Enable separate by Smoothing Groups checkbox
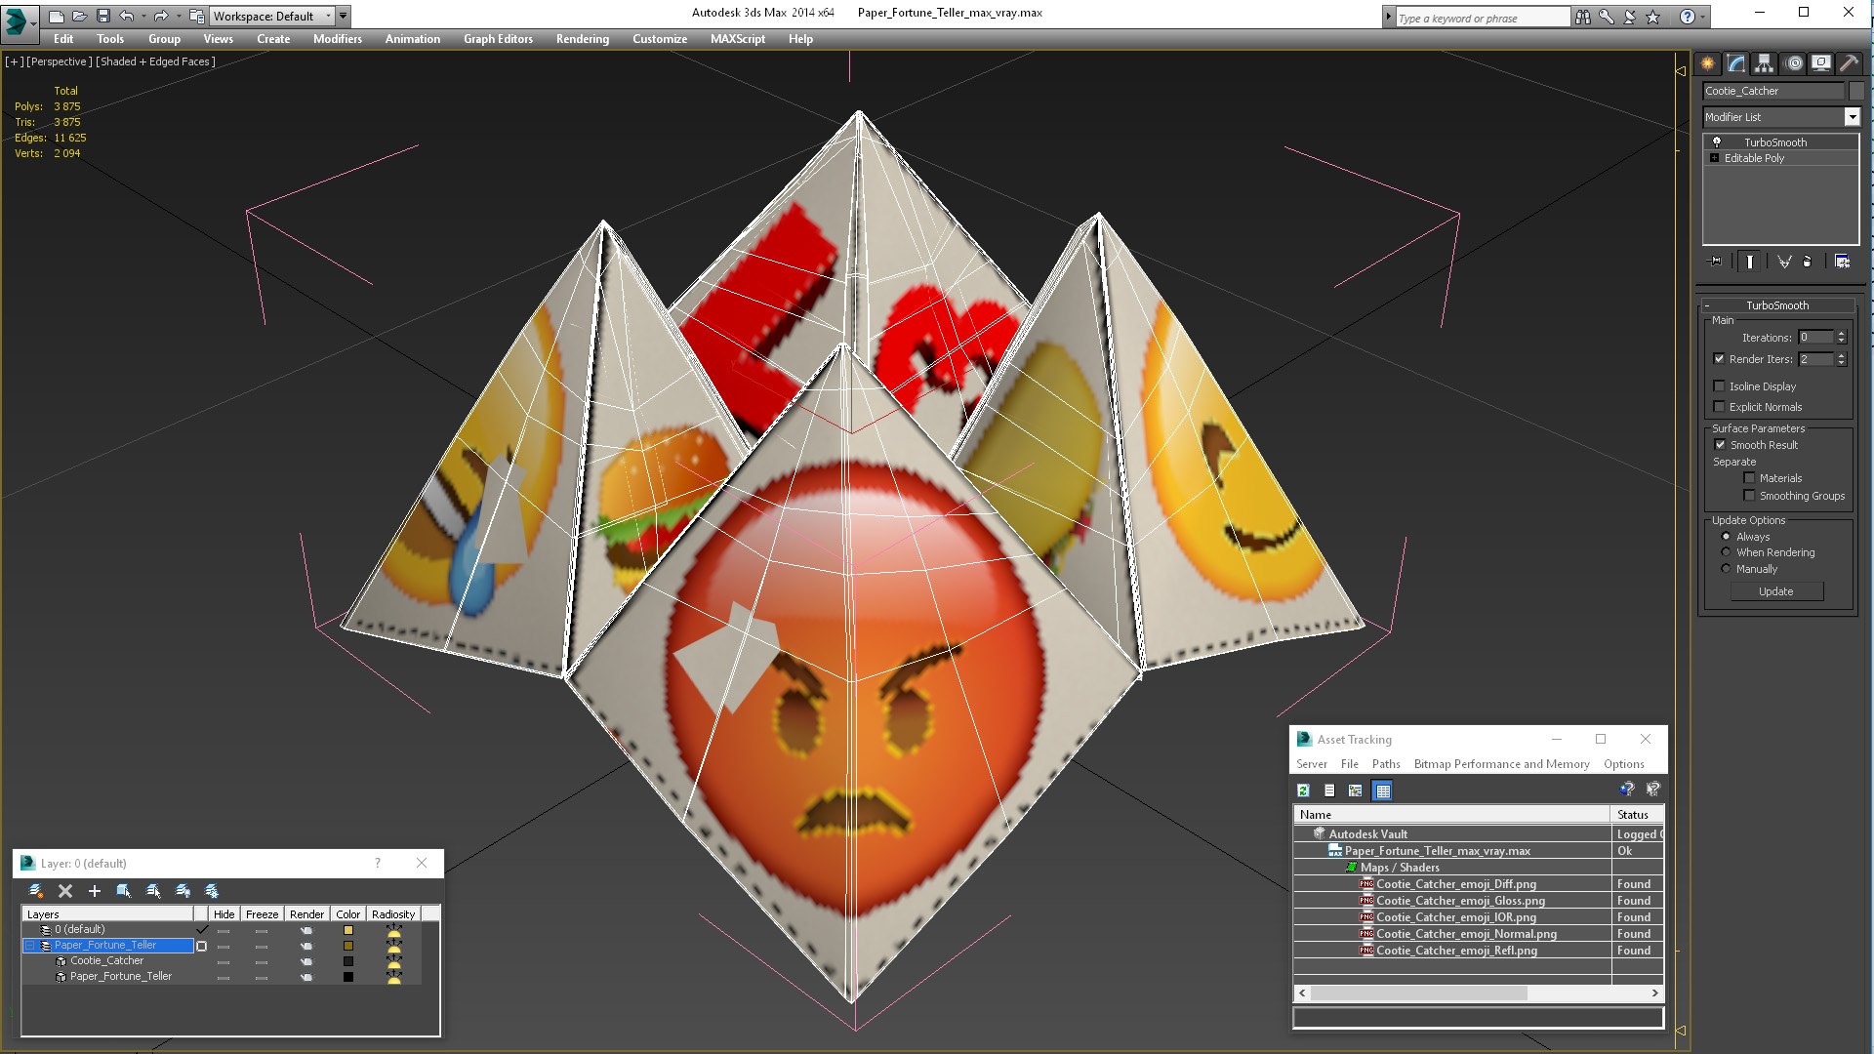Viewport: 1874px width, 1054px height. click(1749, 495)
